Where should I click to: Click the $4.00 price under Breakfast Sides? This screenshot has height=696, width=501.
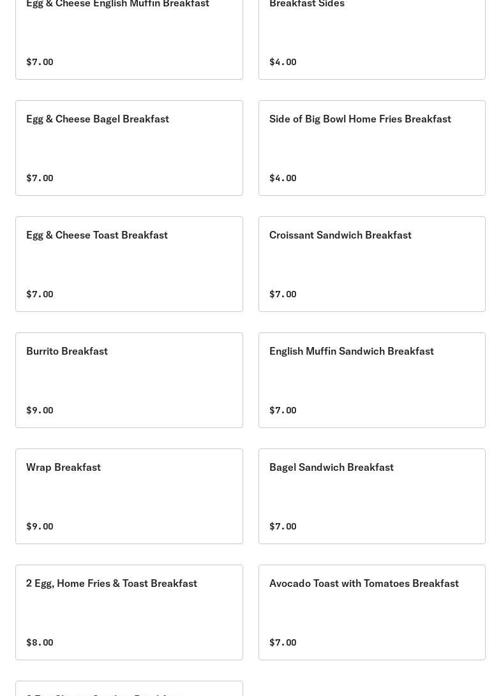[x=283, y=62]
